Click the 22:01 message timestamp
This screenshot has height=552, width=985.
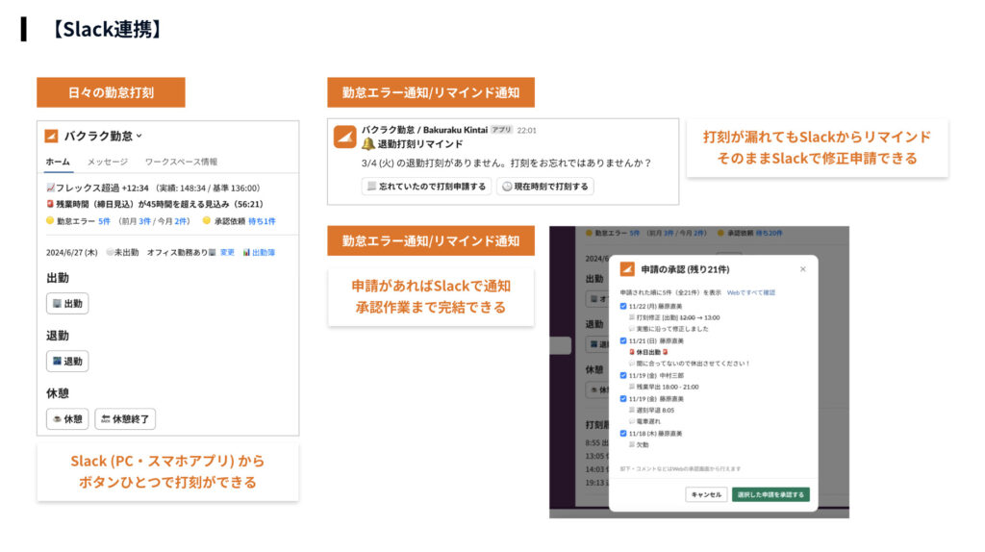click(x=526, y=130)
